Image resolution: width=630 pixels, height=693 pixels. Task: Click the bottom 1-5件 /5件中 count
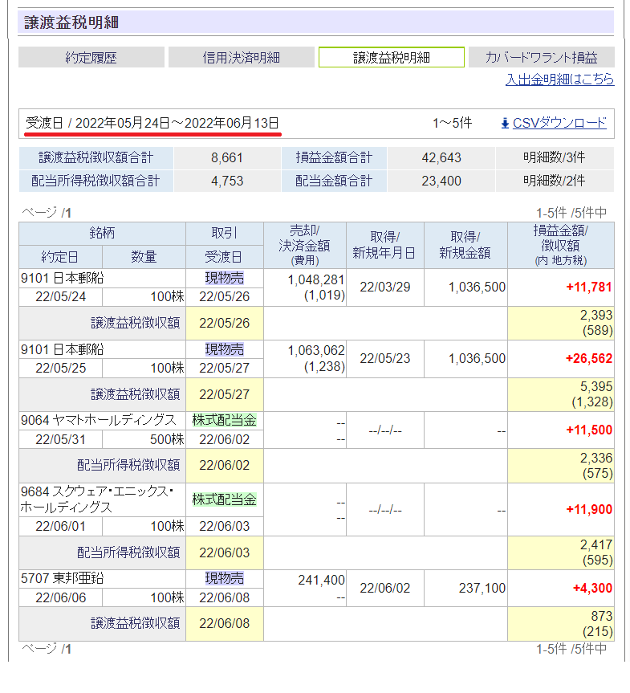[571, 650]
